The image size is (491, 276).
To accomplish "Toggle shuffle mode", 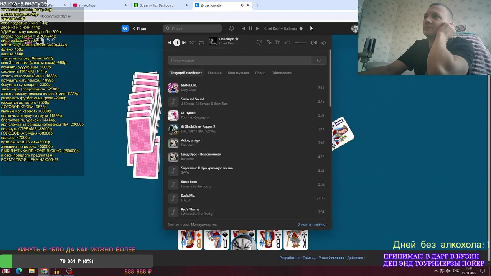I will [x=192, y=43].
